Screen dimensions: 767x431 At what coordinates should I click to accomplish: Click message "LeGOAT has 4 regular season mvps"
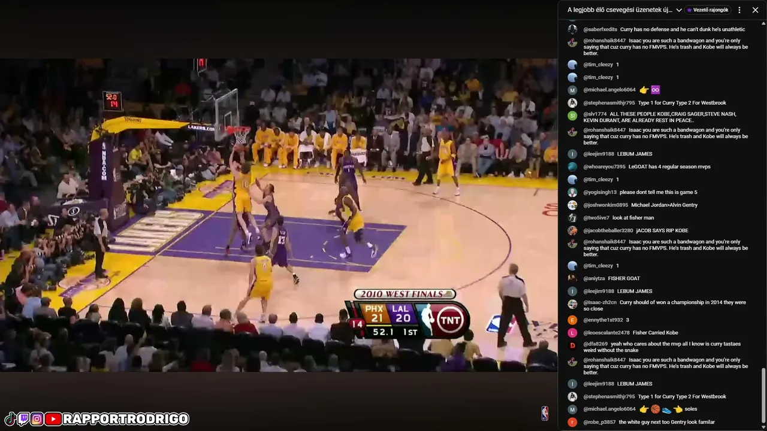pyautogui.click(x=669, y=167)
